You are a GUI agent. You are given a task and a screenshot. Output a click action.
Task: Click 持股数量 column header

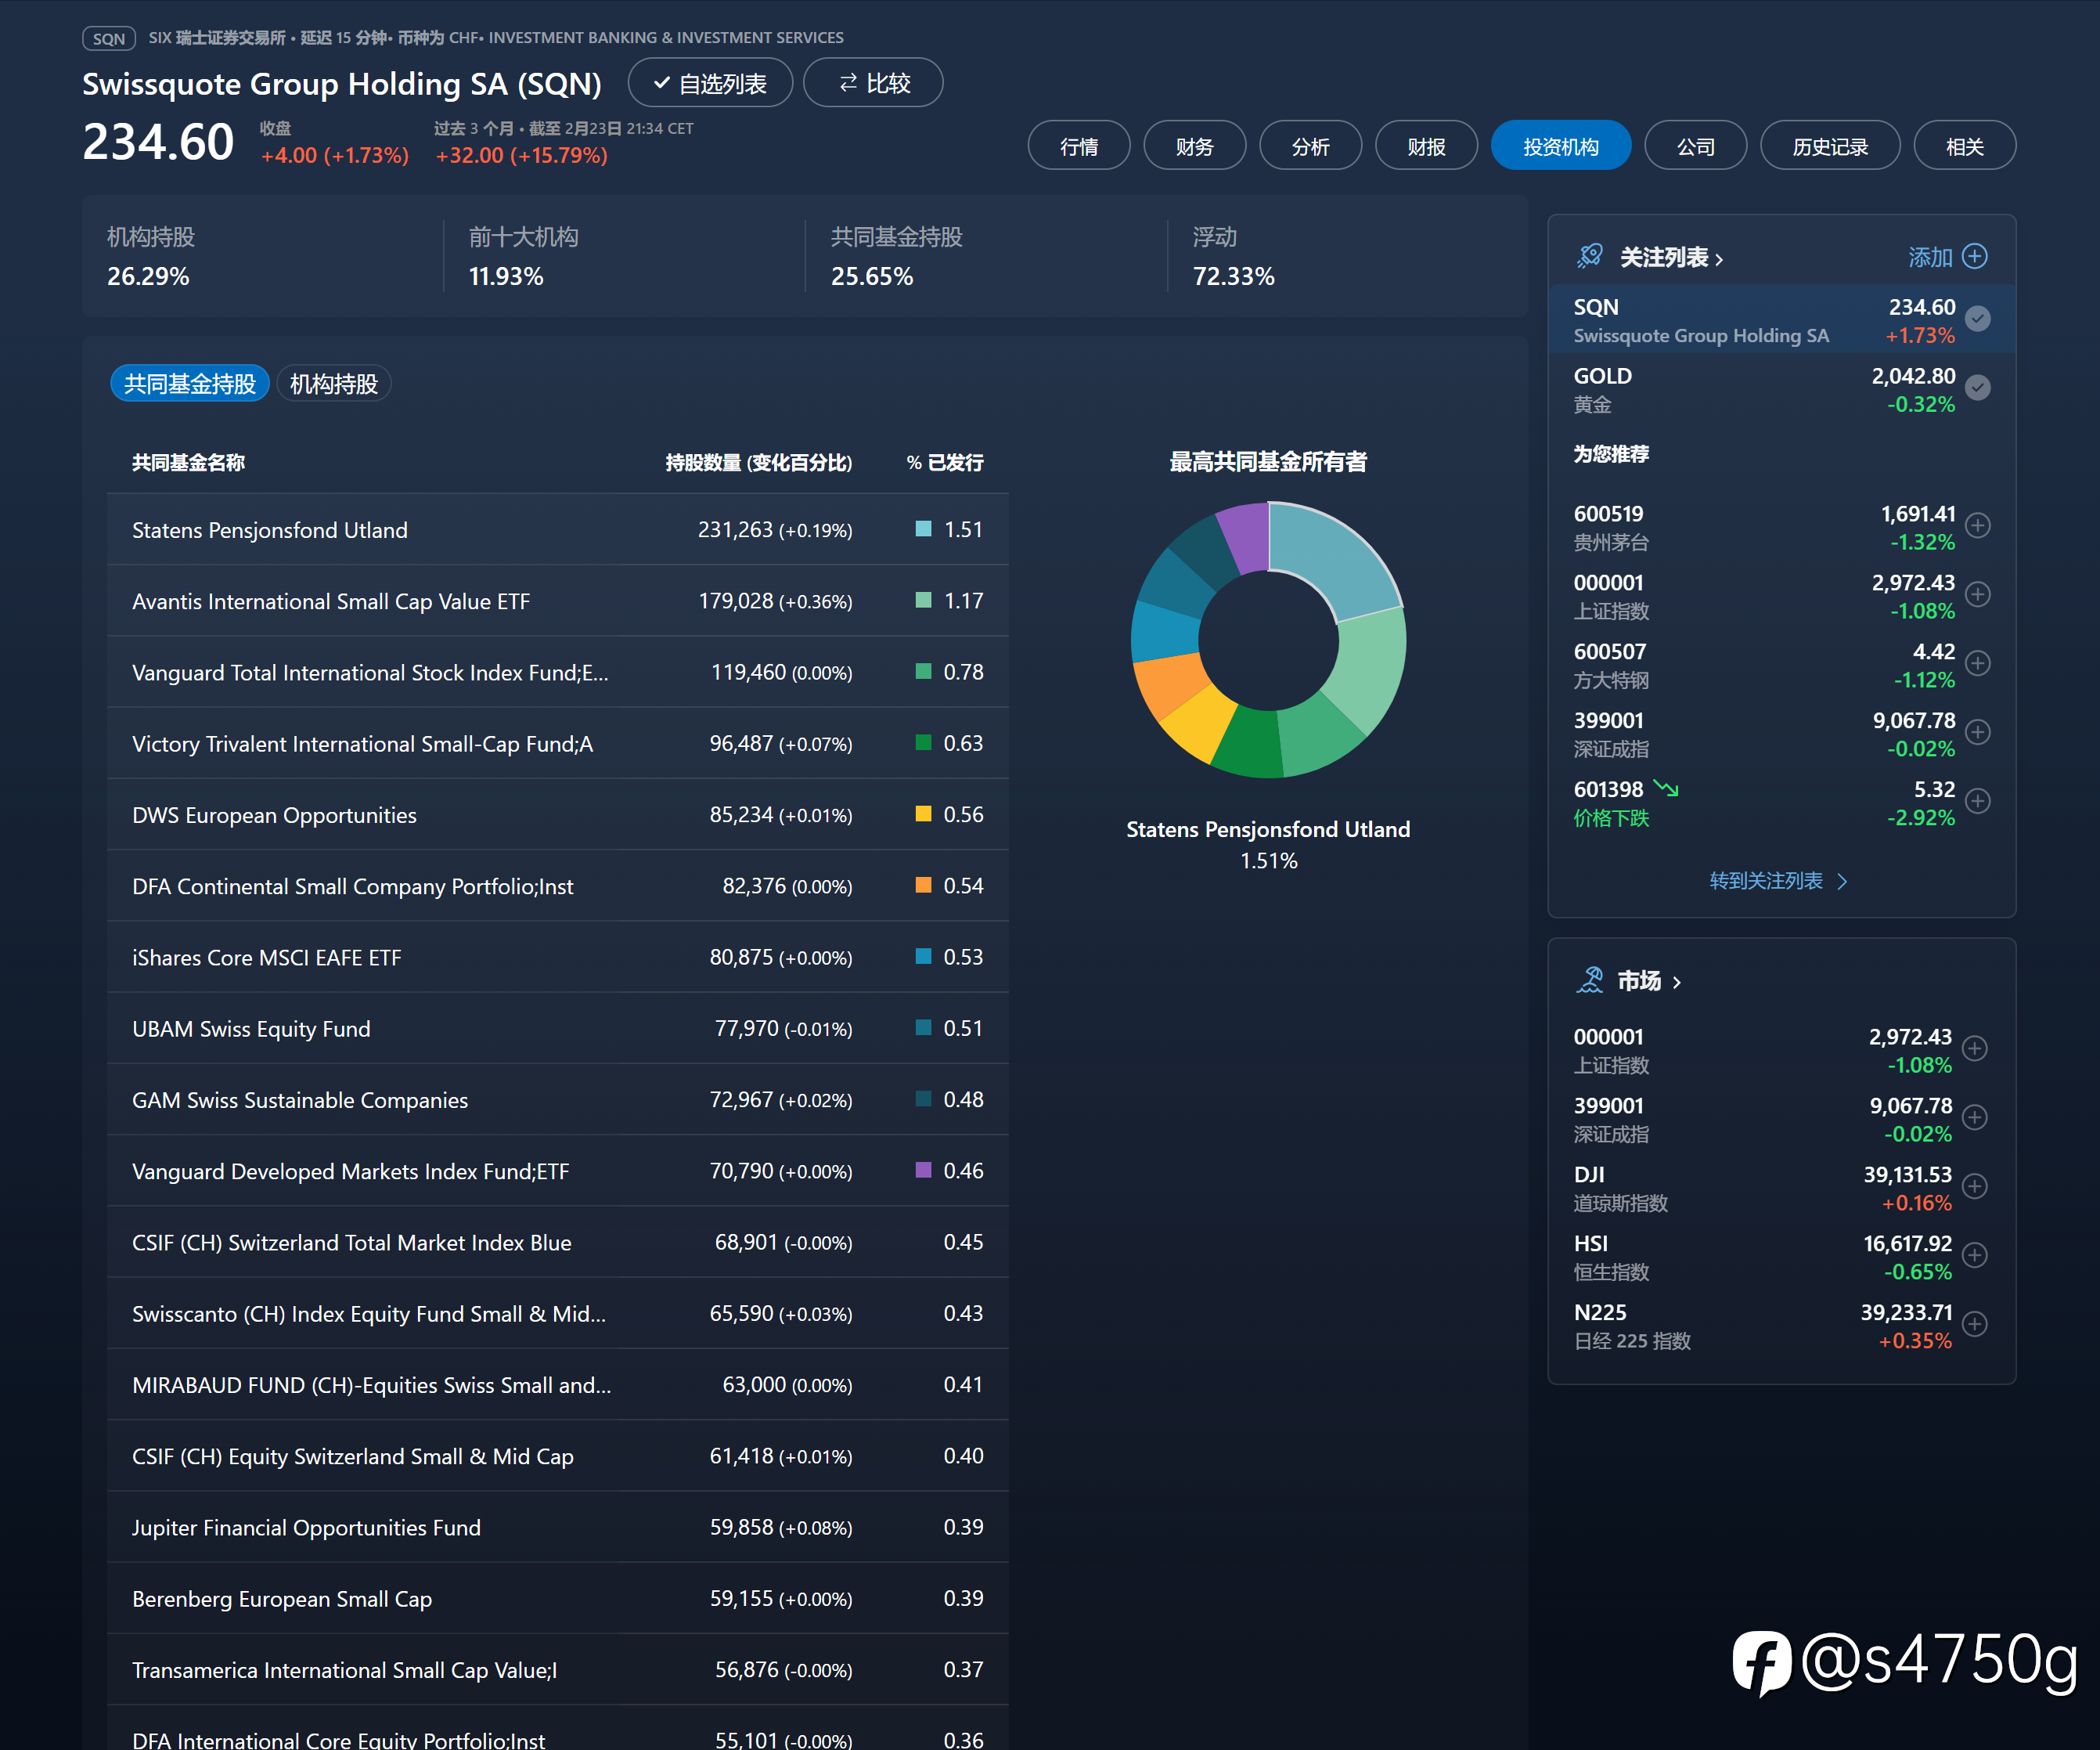pos(759,462)
